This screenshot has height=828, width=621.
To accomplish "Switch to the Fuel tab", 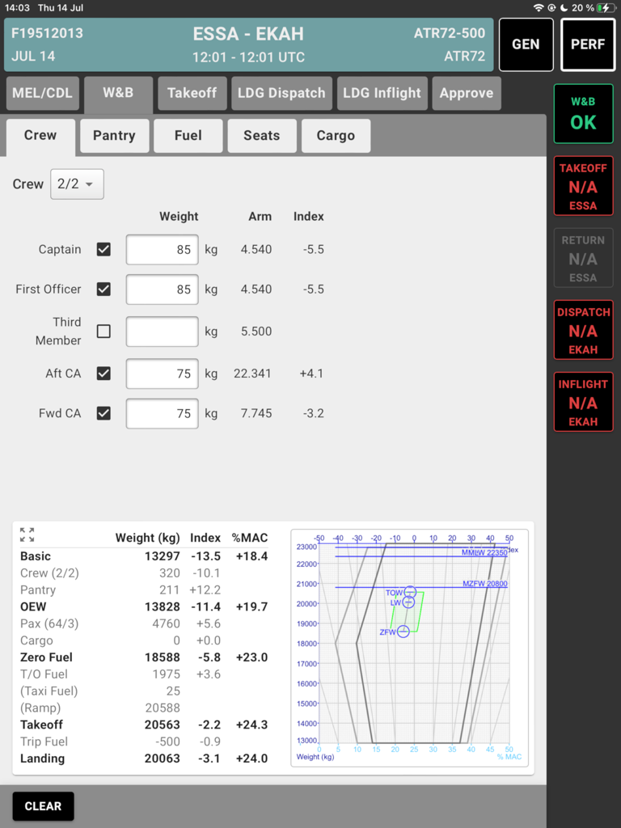I will click(x=188, y=136).
